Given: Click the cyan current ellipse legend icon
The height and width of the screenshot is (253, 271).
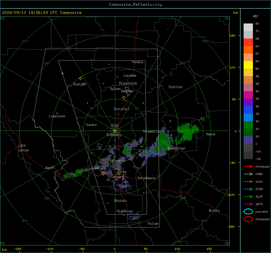Looking at the screenshot, I should [x=248, y=211].
